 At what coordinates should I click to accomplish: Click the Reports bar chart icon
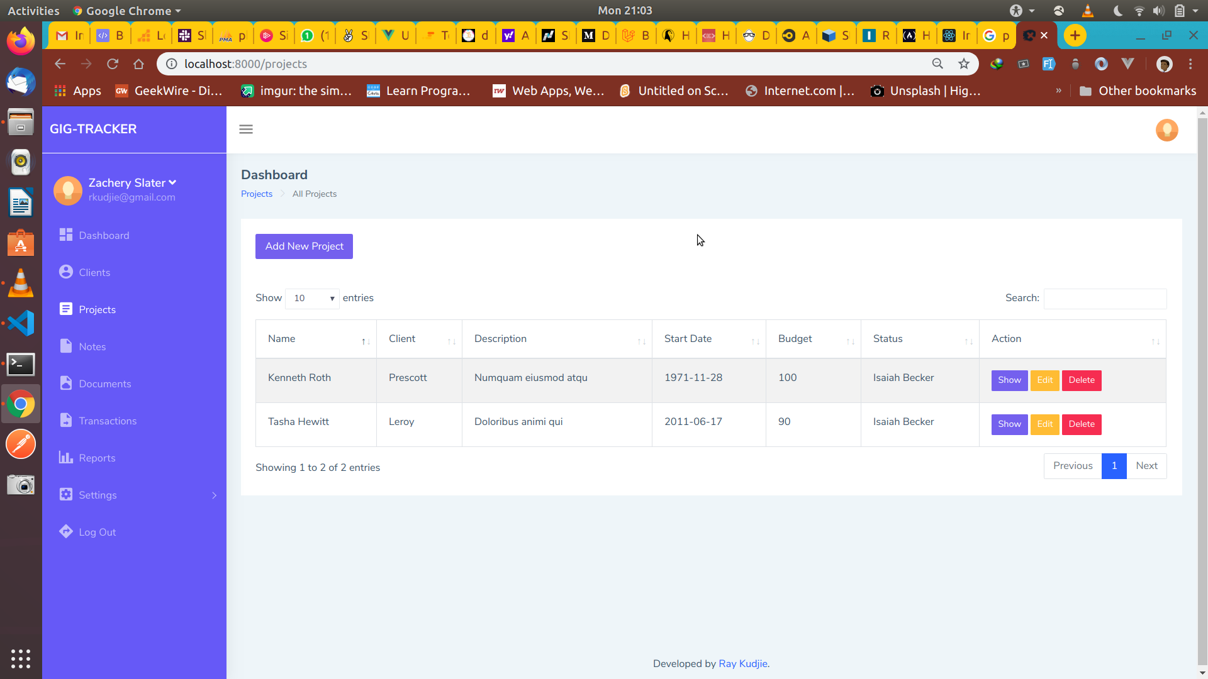tap(66, 457)
